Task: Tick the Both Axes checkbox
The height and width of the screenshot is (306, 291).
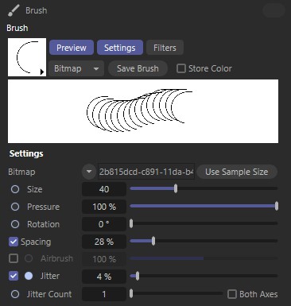Action: pyautogui.click(x=232, y=294)
